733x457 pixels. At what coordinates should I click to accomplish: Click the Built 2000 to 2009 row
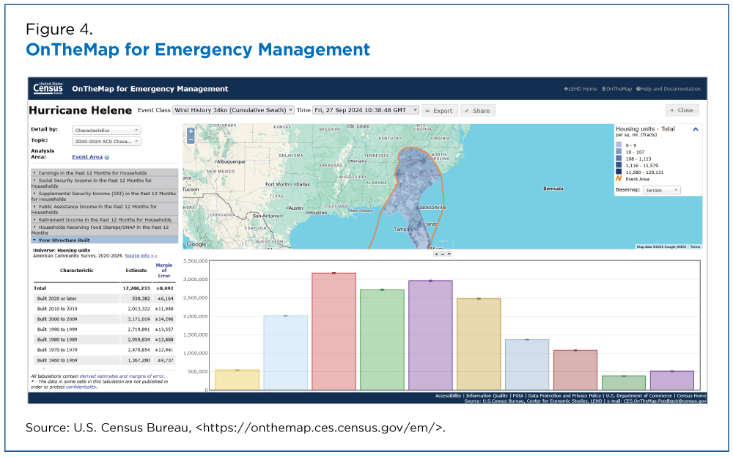104,319
